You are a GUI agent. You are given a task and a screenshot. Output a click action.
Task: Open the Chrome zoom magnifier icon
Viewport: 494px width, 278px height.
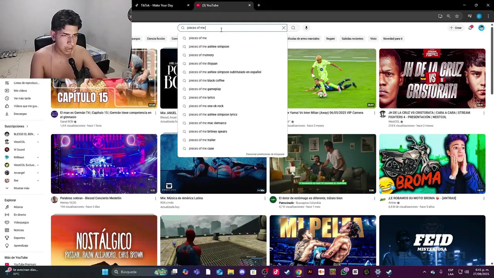(x=448, y=16)
